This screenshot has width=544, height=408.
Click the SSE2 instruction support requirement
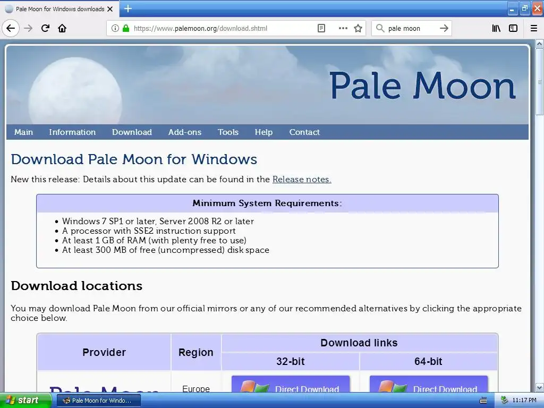pyautogui.click(x=149, y=231)
